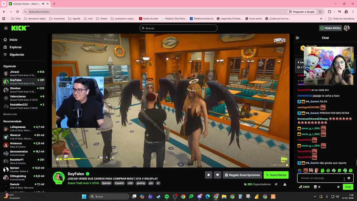
Task: Open Chrome extensions puzzle icon
Action: (330, 12)
